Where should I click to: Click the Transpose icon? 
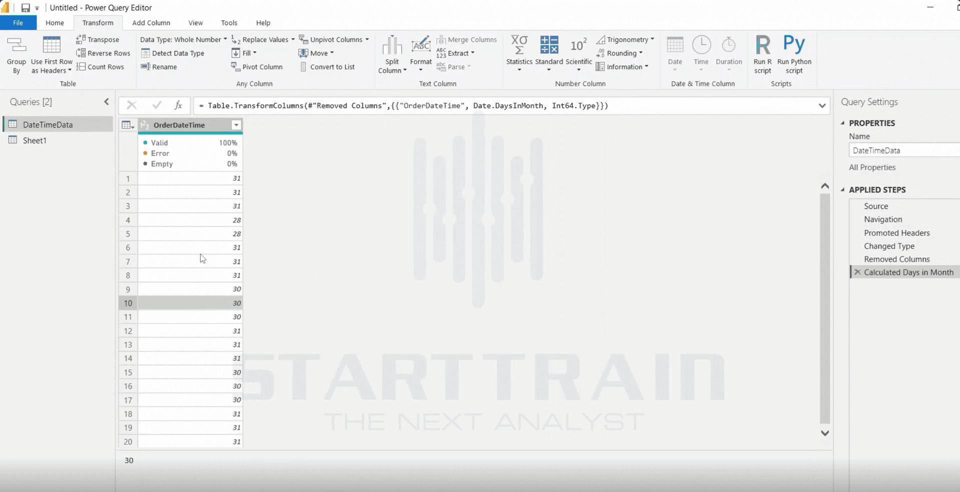81,39
